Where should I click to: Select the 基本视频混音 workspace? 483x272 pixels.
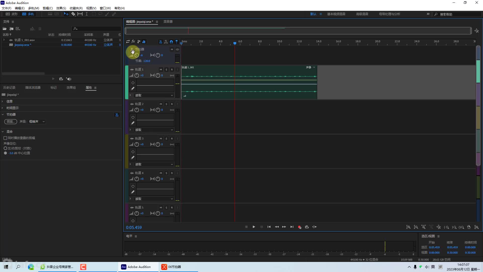tap(336, 14)
